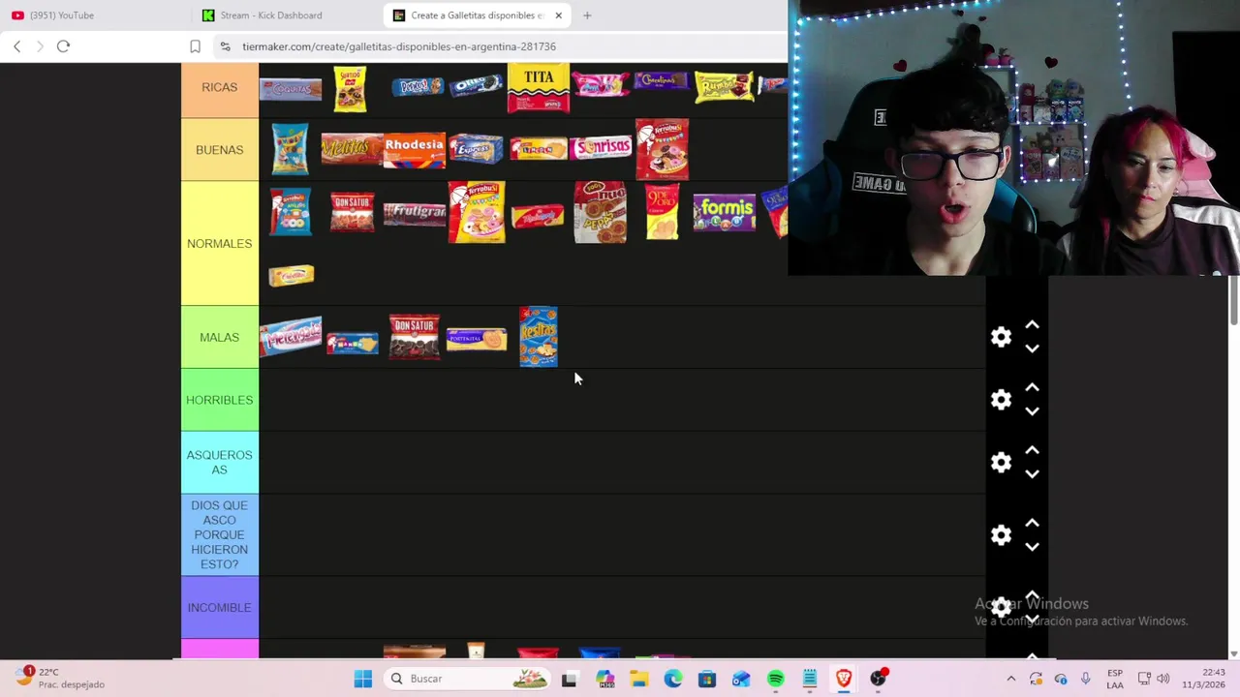Show hidden system tray icons

coord(1011,679)
